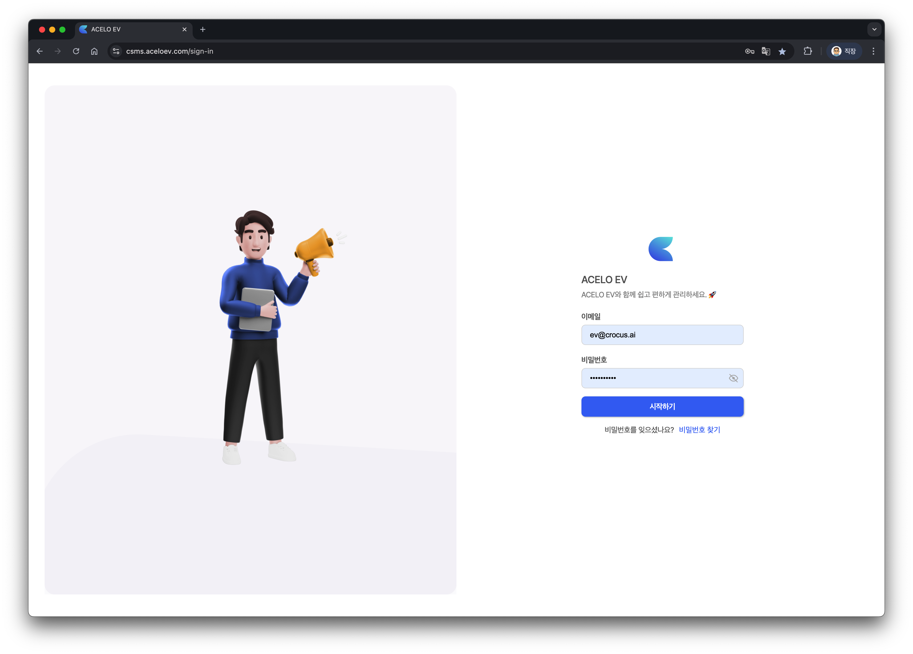
Task: Open a new tab with plus button
Action: [203, 29]
